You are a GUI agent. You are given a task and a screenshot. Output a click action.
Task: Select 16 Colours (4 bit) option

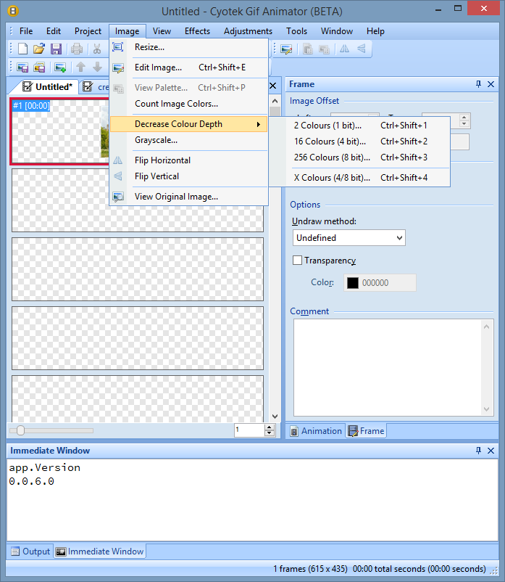tap(359, 142)
